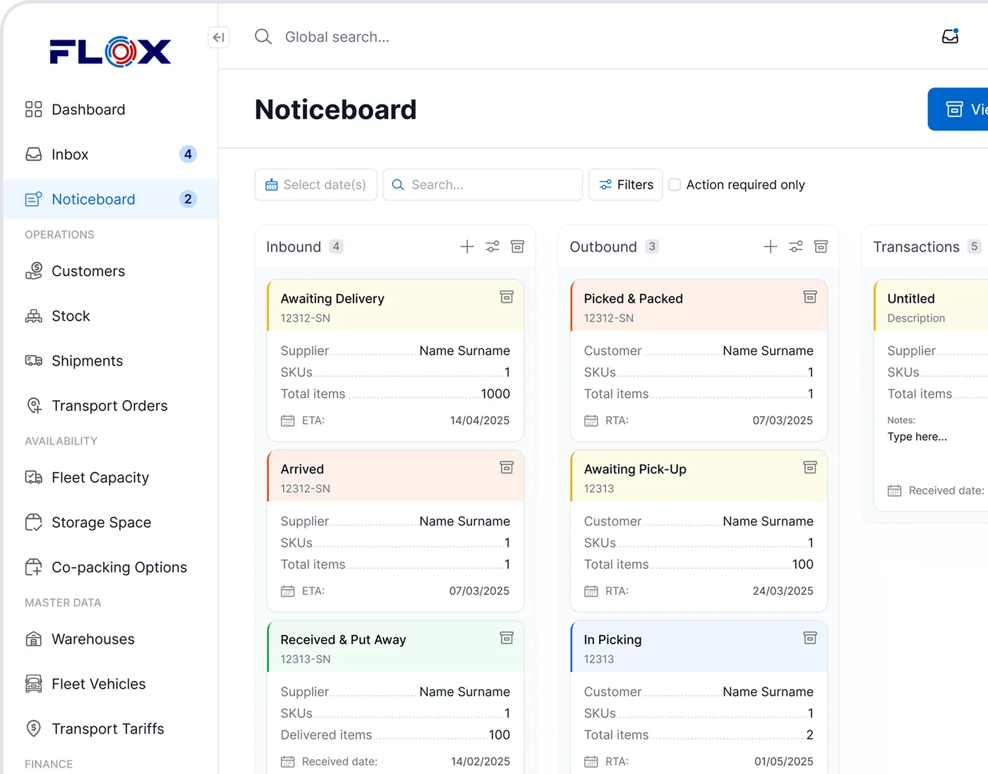988x774 pixels.
Task: Open the Select date(s) picker
Action: coord(316,185)
